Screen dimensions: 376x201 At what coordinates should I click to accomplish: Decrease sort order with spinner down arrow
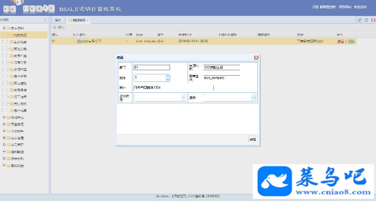point(168,79)
